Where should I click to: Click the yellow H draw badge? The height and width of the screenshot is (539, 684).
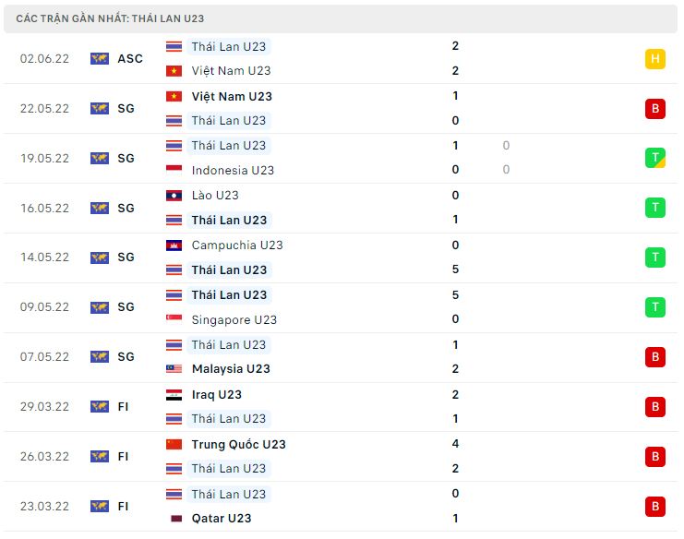654,59
